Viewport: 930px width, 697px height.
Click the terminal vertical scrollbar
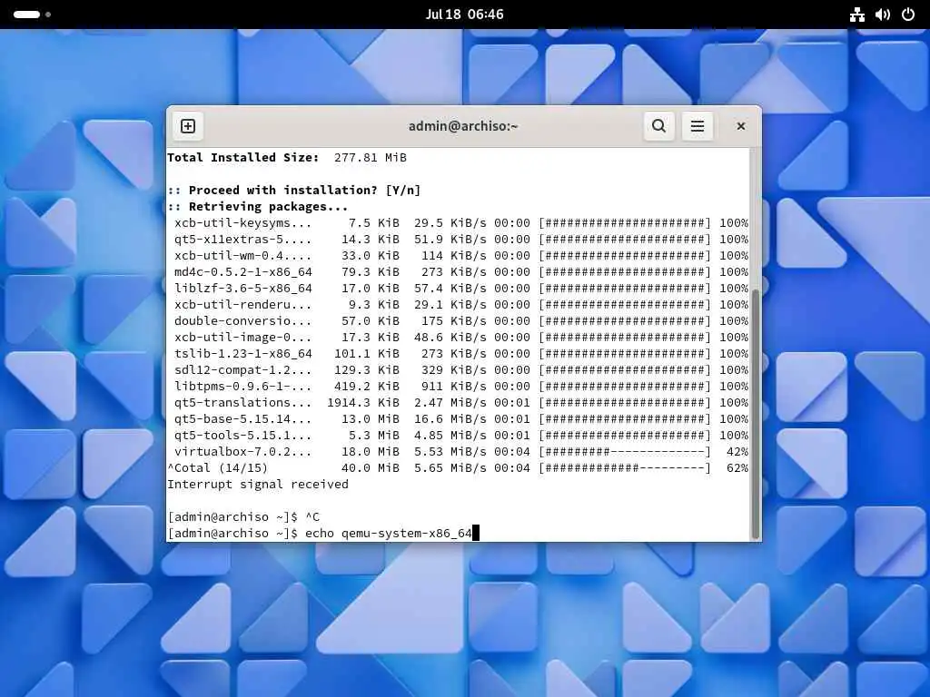[x=755, y=412]
